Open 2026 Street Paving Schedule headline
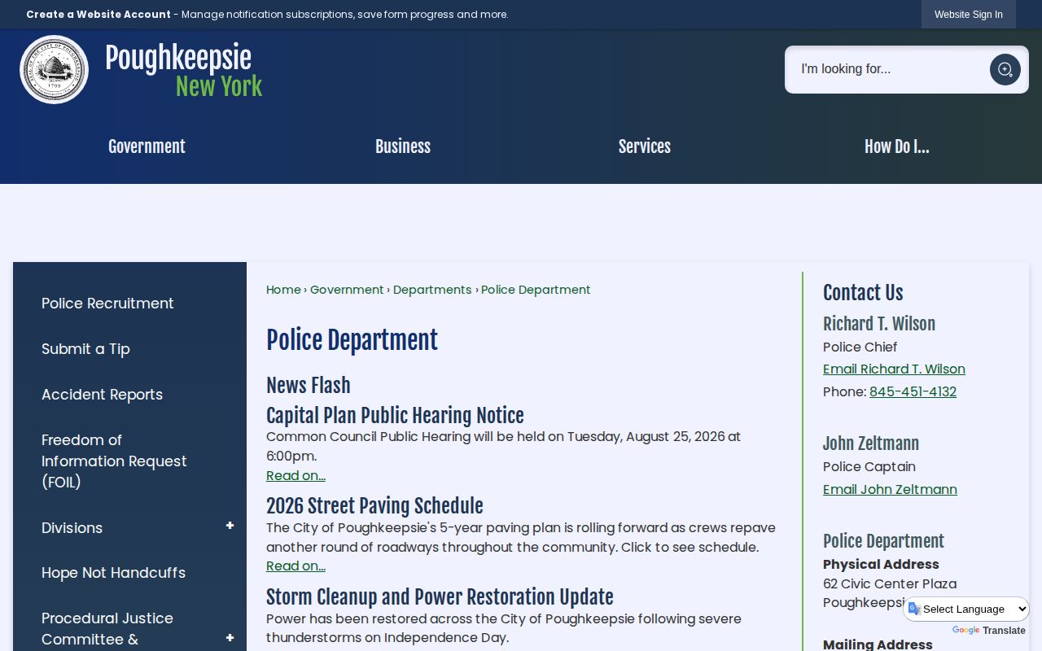Image resolution: width=1042 pixels, height=651 pixels. (x=374, y=506)
